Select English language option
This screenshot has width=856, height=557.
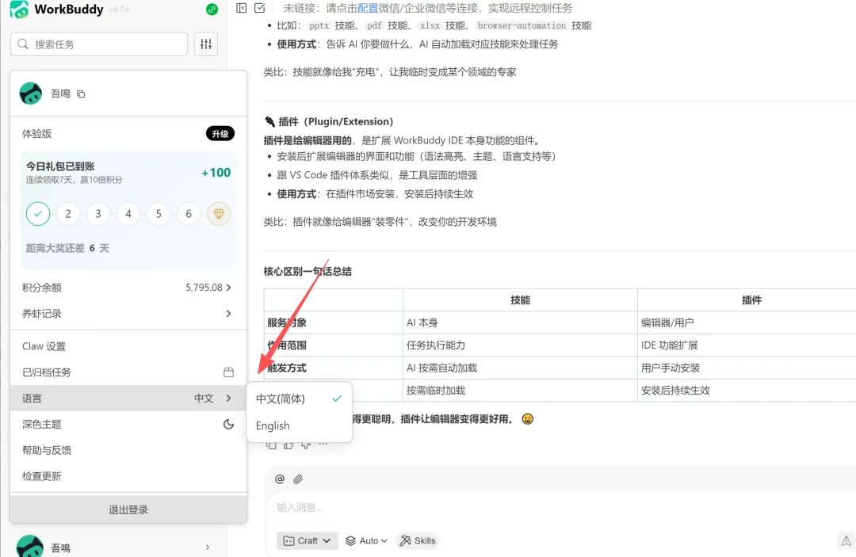299,425
